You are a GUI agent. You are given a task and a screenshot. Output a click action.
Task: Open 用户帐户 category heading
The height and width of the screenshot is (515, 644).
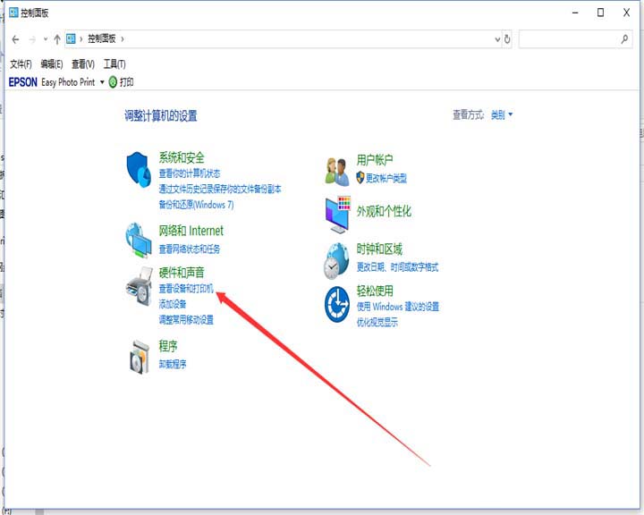pos(375,160)
